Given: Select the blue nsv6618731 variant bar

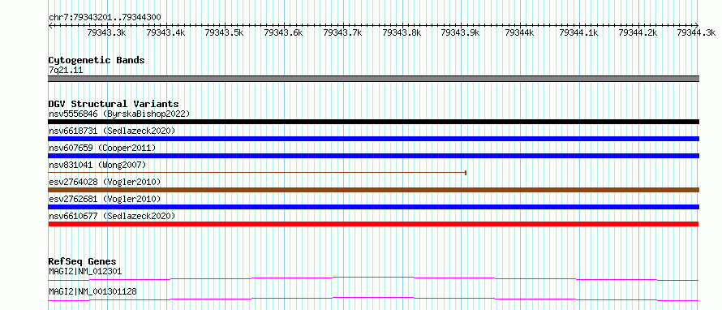Looking at the screenshot, I should (373, 139).
